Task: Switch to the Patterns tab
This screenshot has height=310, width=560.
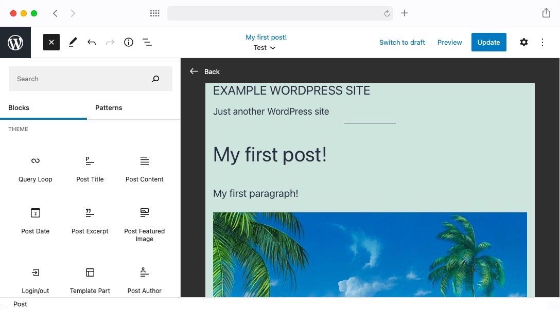Action: point(109,107)
